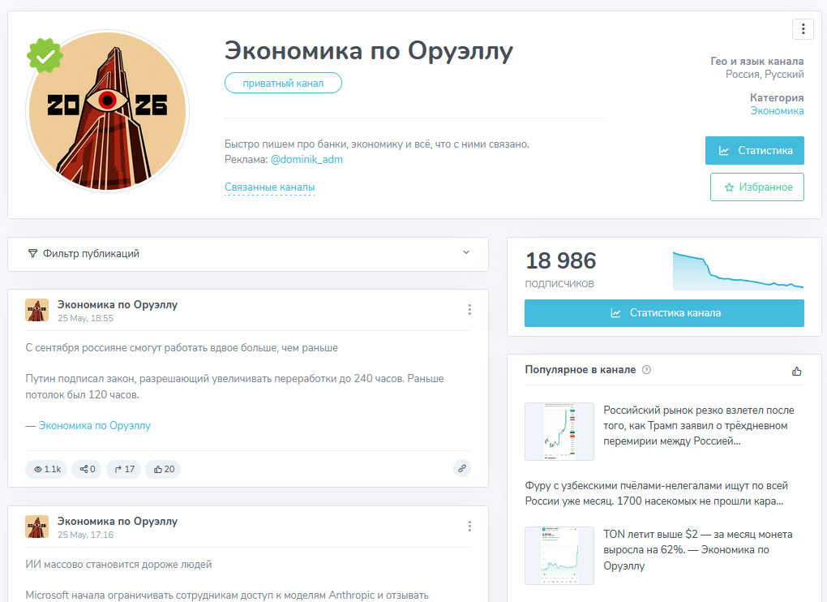Click the приватный канал badge
The image size is (827, 602).
coord(283,83)
